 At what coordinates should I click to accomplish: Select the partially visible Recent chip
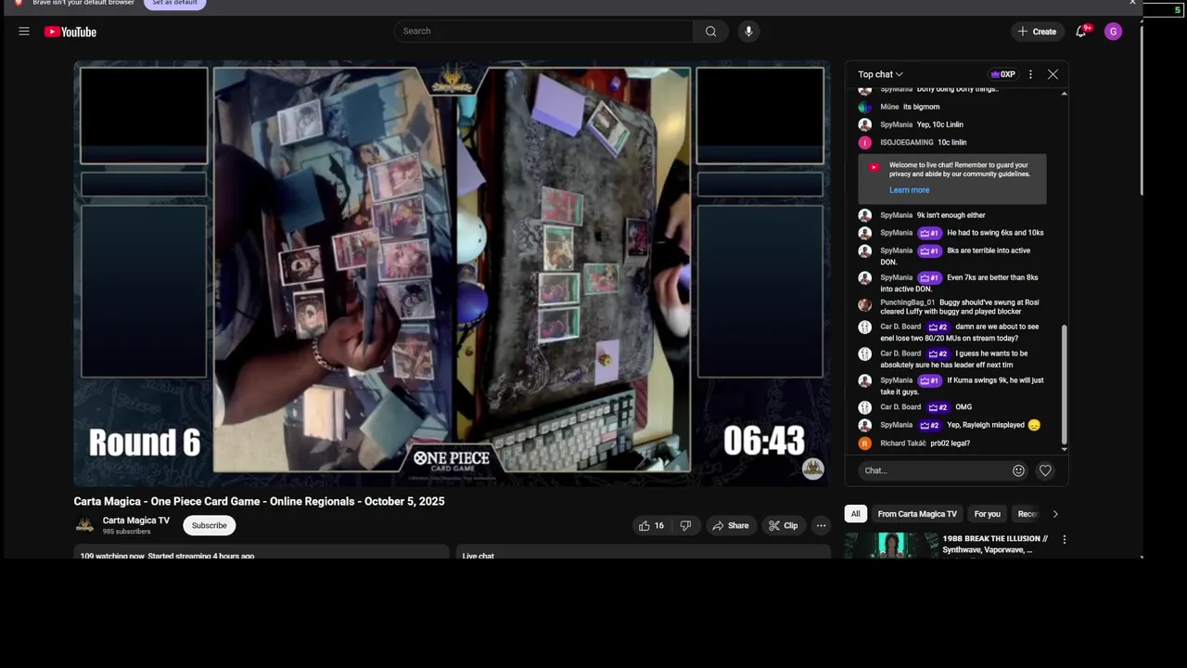coord(1027,514)
